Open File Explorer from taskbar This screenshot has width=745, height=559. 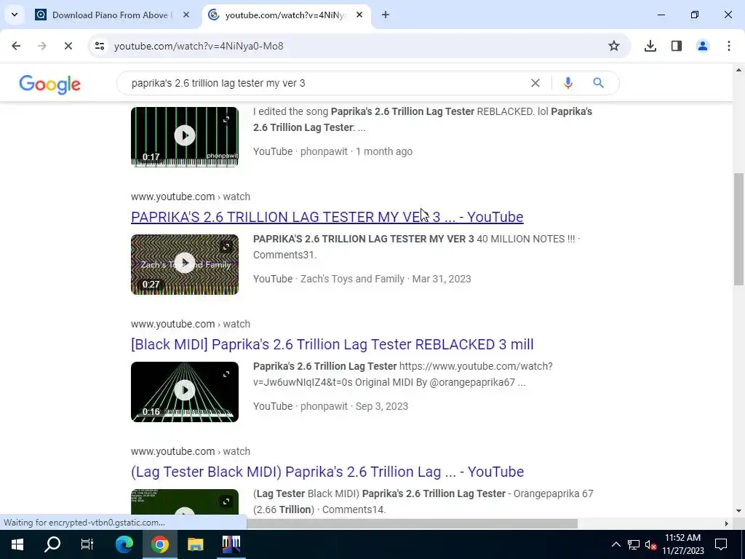coord(195,544)
